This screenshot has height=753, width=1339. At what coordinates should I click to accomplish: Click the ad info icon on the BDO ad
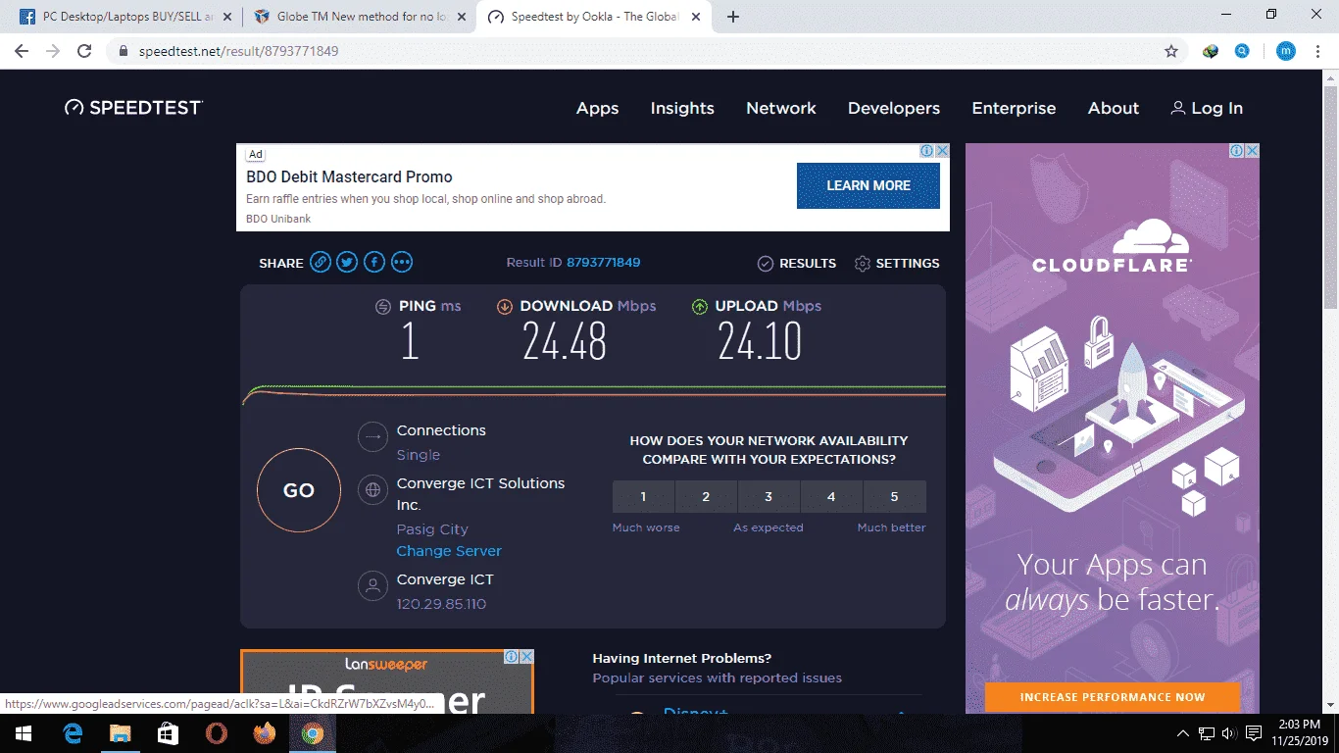coord(926,151)
